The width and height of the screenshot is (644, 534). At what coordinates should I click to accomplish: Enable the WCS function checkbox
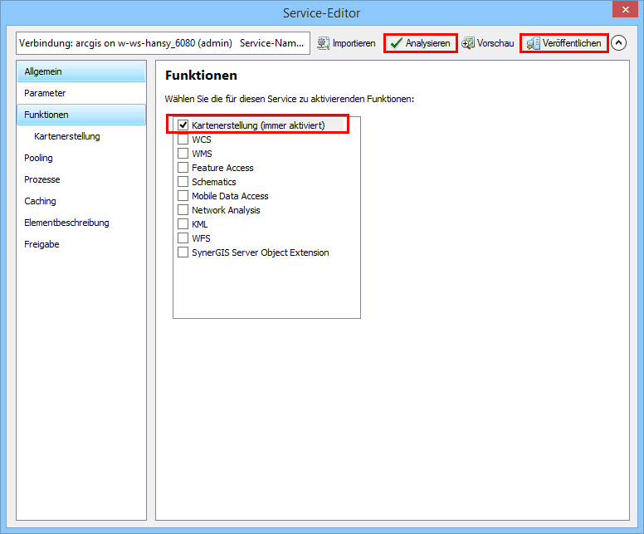click(x=183, y=140)
